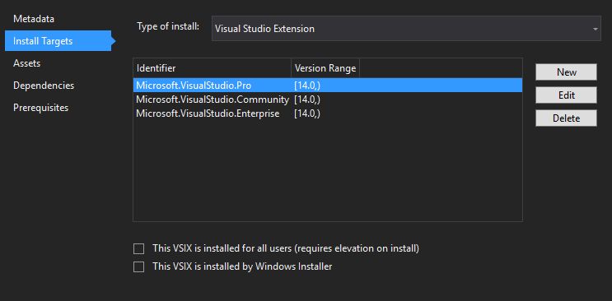Select the Microsoft.VisualStudio.Enterprise row
612x301 pixels.
click(328, 113)
